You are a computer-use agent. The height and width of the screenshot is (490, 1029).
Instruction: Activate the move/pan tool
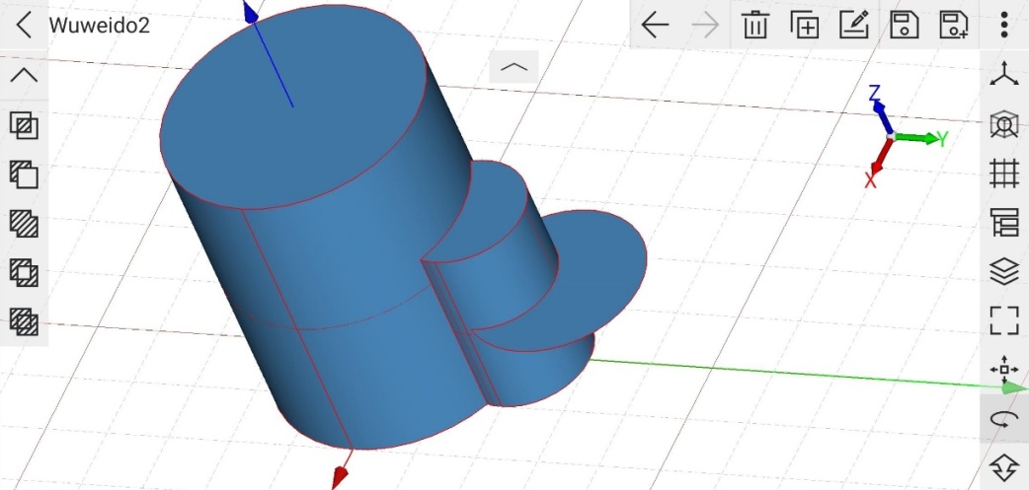(x=1004, y=370)
